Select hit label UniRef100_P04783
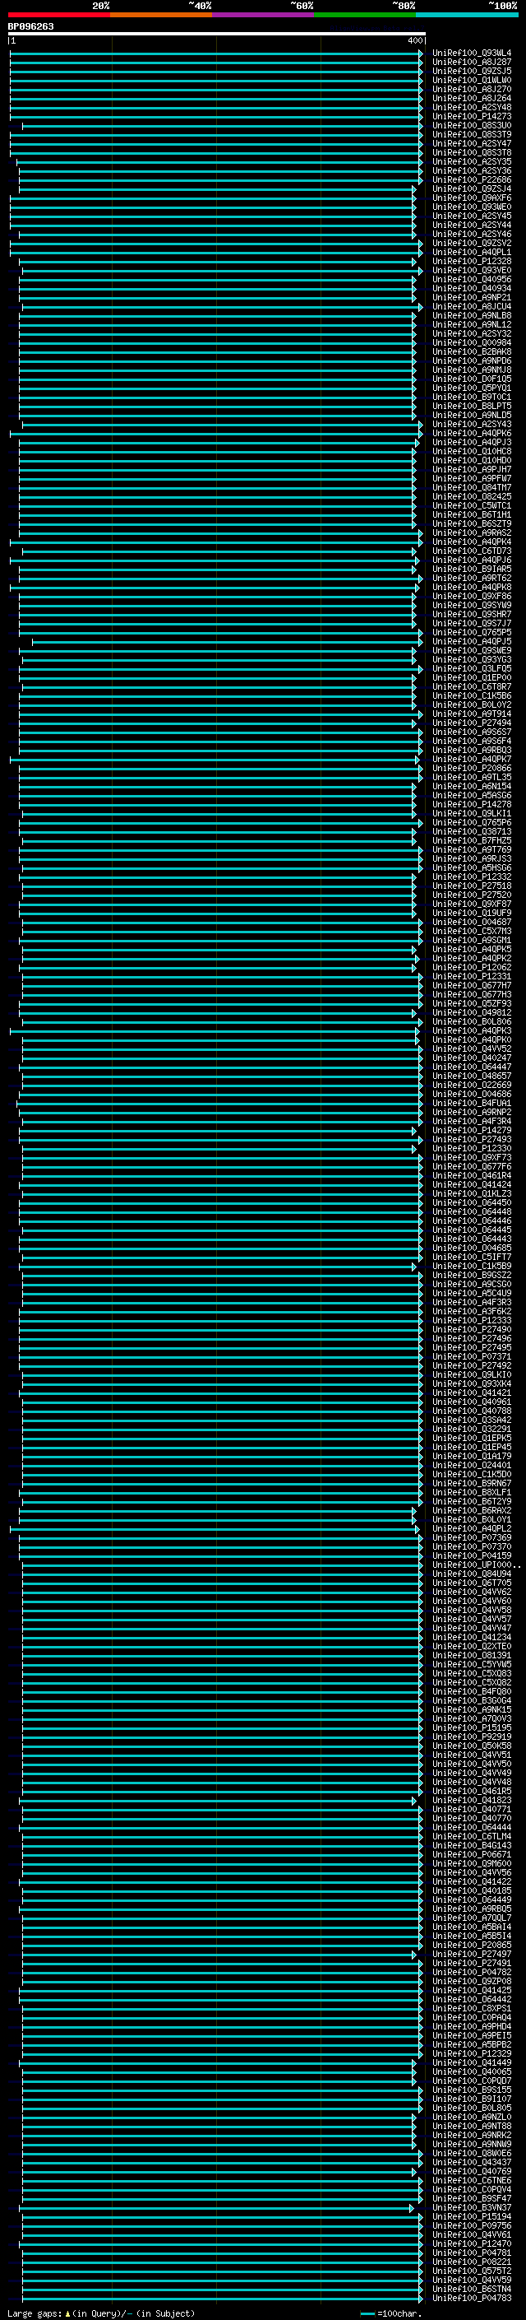This screenshot has height=2320, width=526. [x=472, y=2298]
